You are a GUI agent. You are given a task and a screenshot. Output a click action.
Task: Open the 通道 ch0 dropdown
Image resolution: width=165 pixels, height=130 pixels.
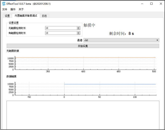tap(121, 40)
